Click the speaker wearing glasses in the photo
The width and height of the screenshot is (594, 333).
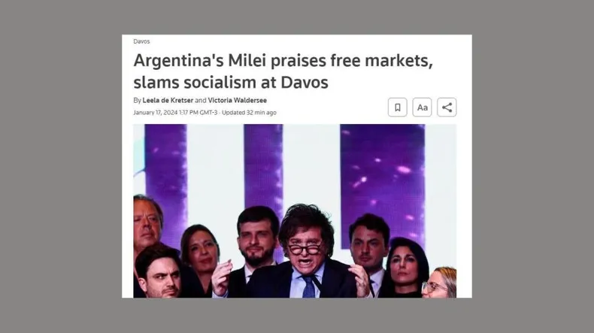pos(307,252)
